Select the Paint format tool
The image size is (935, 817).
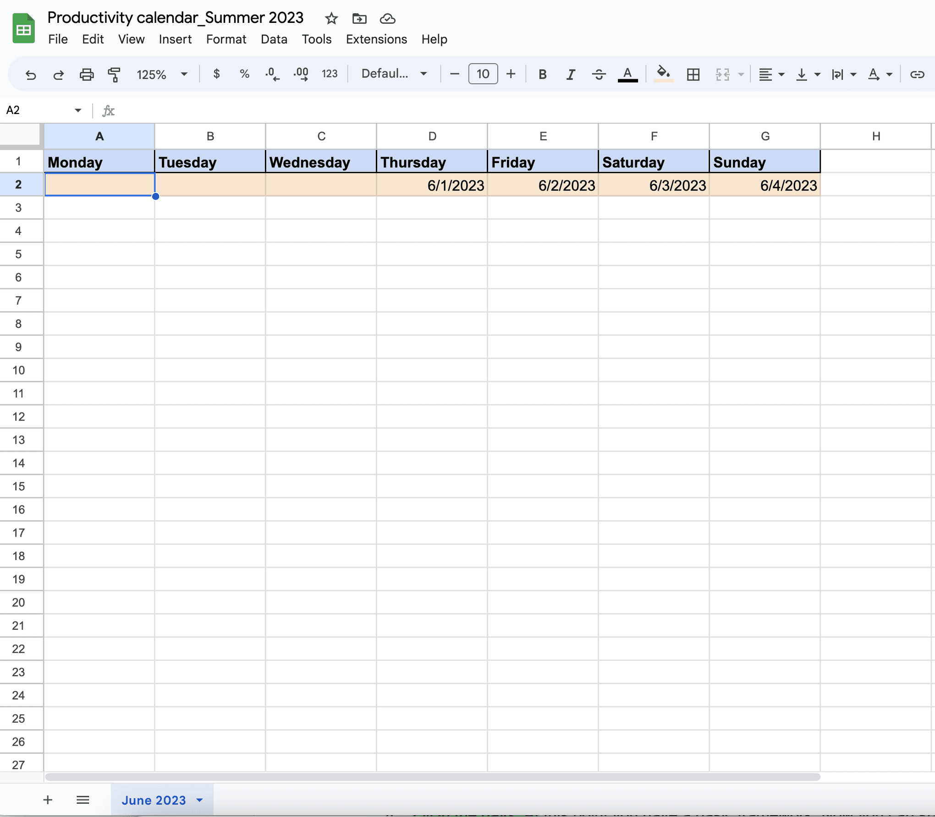tap(114, 74)
